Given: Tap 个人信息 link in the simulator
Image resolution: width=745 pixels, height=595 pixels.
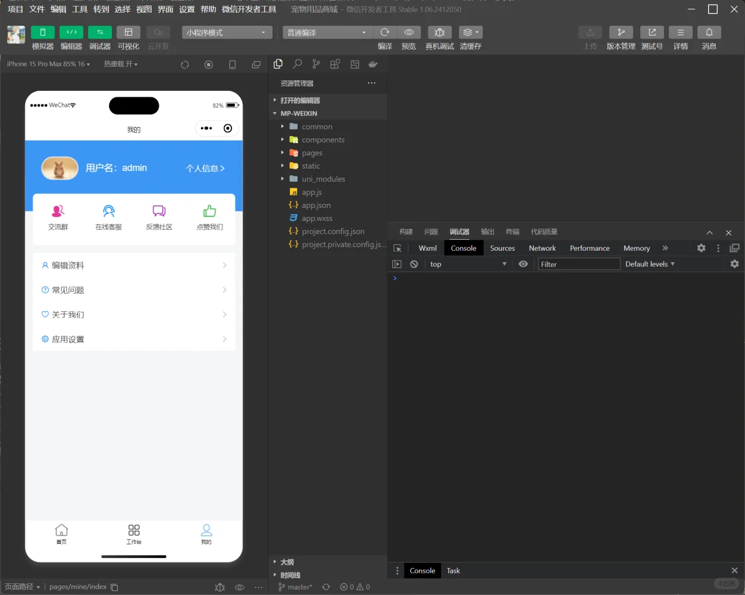Looking at the screenshot, I should tap(205, 168).
